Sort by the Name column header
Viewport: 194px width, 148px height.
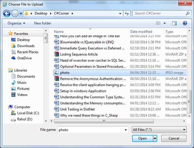[x=59, y=32]
